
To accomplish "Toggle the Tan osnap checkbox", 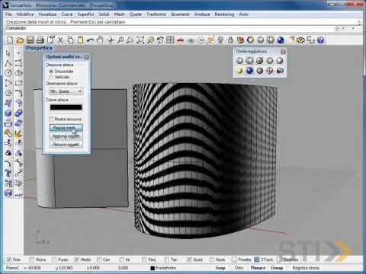I will point(166,260).
